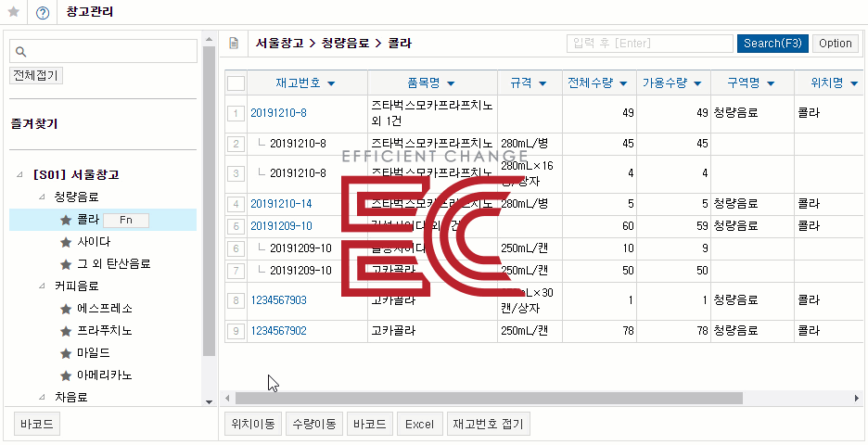Click the Search(F3) button

(772, 44)
